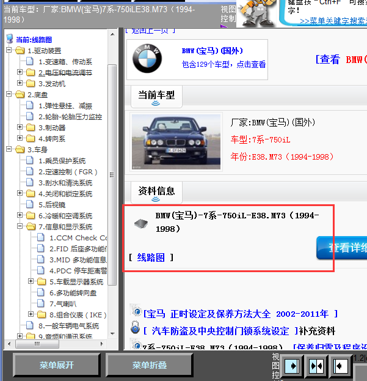Screen dimensions: 367x381
Task: Open 汽车防盗及中央控制门锁系统设定 link
Action: tap(220, 331)
